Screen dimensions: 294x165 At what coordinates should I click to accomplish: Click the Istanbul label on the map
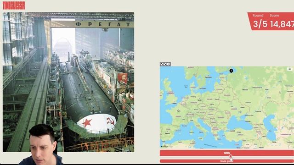point(232,131)
